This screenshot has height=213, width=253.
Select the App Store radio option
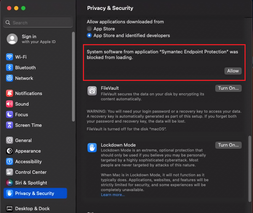tap(89, 29)
